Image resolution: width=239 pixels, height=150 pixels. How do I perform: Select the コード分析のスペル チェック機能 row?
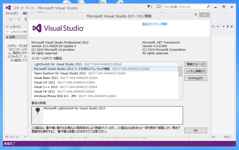click(105, 69)
